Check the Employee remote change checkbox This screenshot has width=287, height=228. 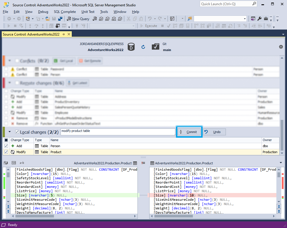tap(6, 113)
